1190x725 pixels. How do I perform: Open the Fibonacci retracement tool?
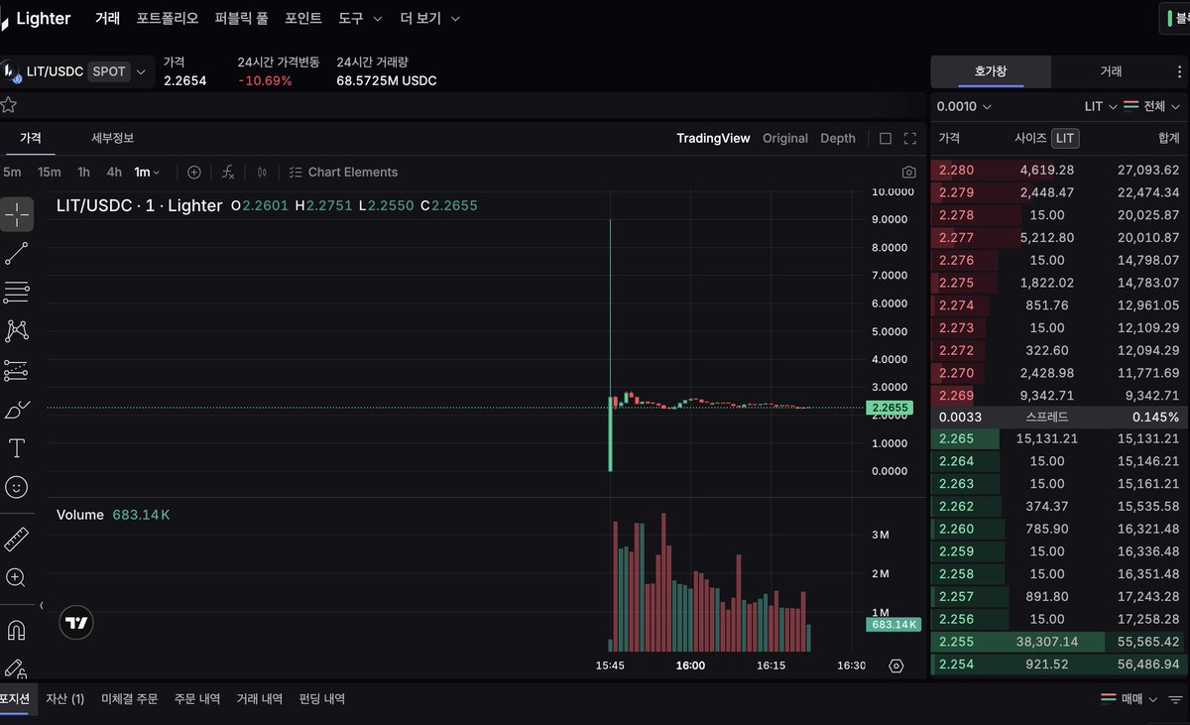16,292
